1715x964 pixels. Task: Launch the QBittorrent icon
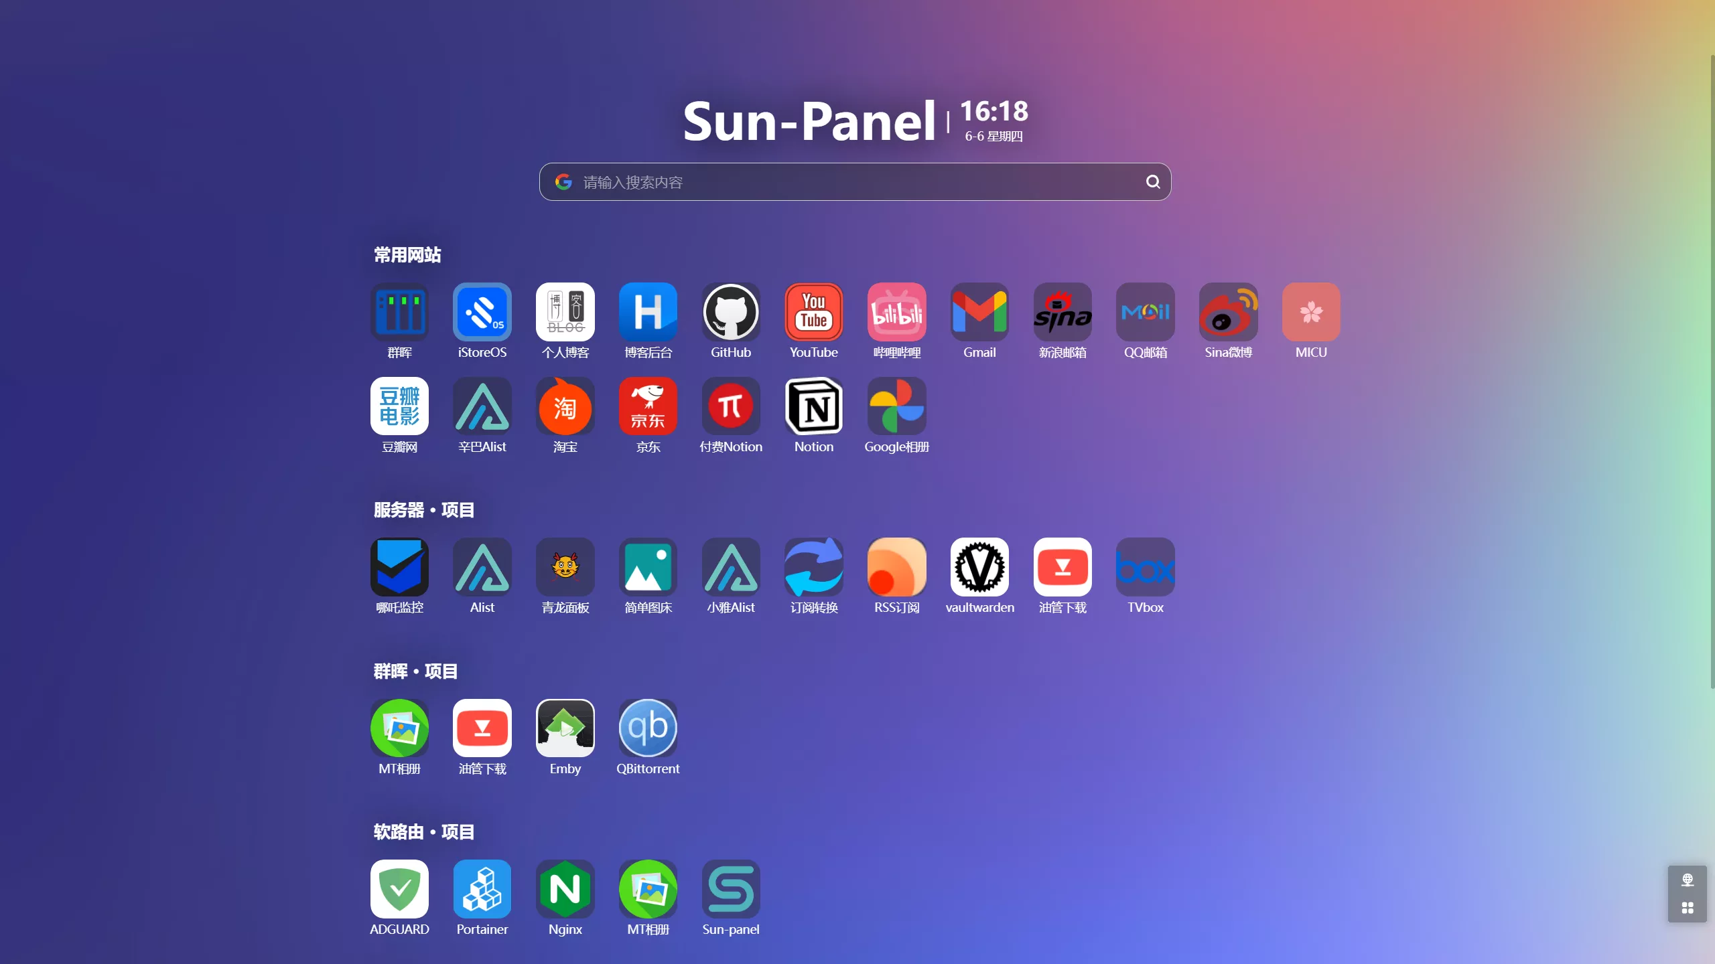pos(647,728)
